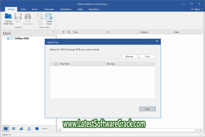Open the View ribbon tab
This screenshot has width=205, height=137.
click(x=23, y=9)
